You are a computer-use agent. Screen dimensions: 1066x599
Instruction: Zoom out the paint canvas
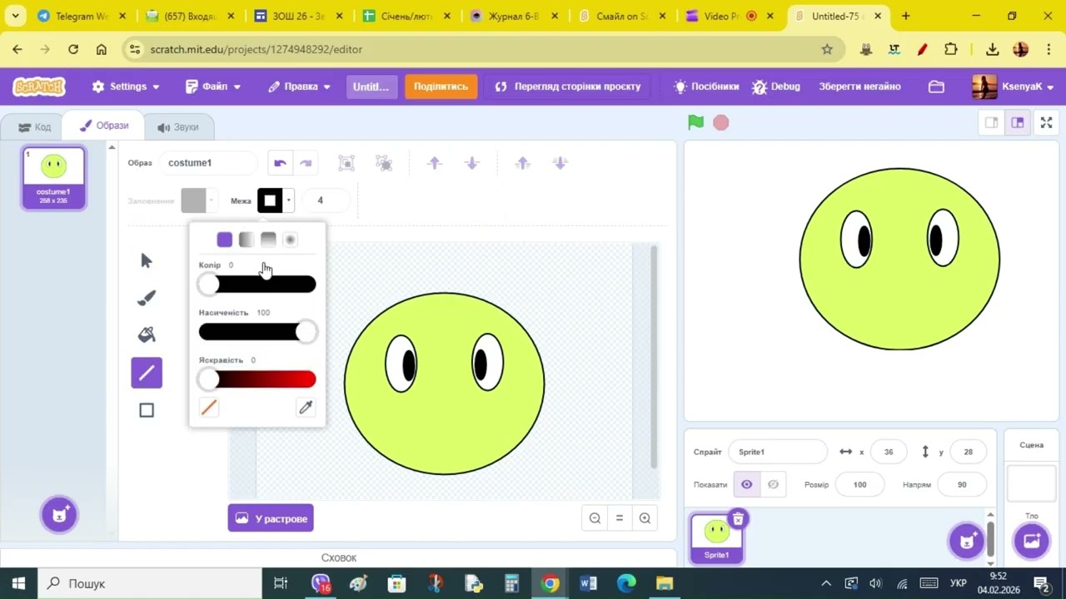click(595, 518)
